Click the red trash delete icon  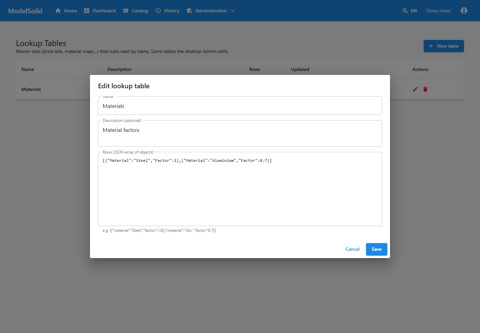[425, 89]
